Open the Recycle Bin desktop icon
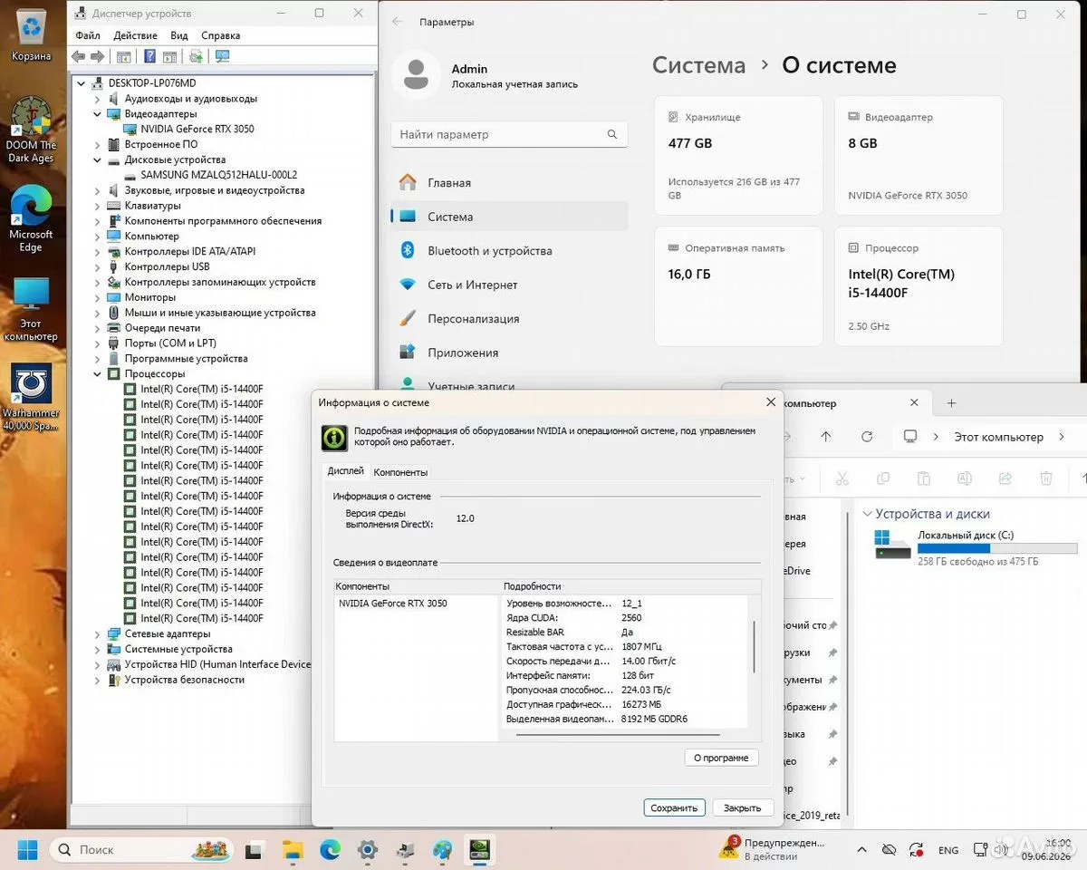Screen dimensions: 1087x870 [x=31, y=34]
